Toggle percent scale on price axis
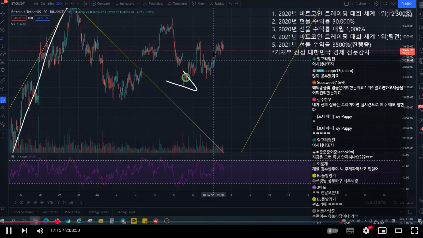The width and height of the screenshot is (423, 238). tap(395, 203)
